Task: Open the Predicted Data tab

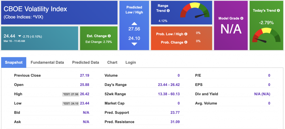Action: [85, 62]
